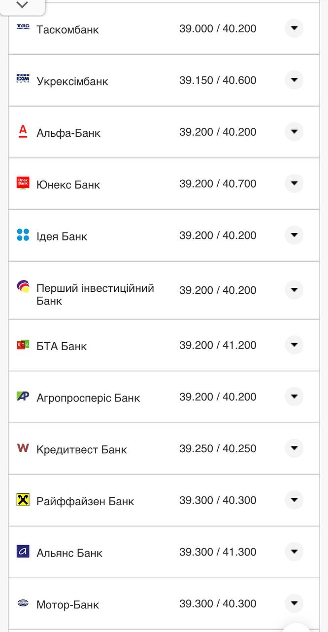Collapse the panel with top chevron
The width and height of the screenshot is (328, 632).
[22, 5]
